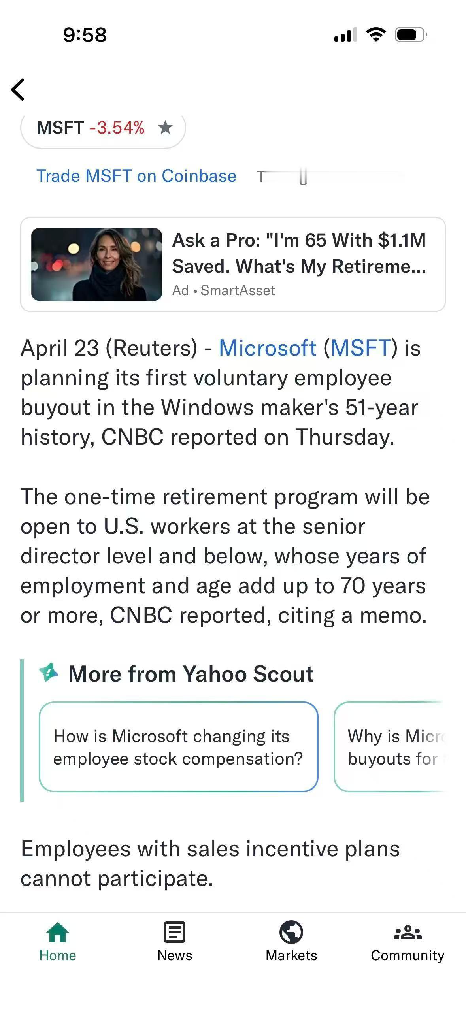Go to the Home tab icon
The height and width of the screenshot is (1010, 466).
(58, 933)
